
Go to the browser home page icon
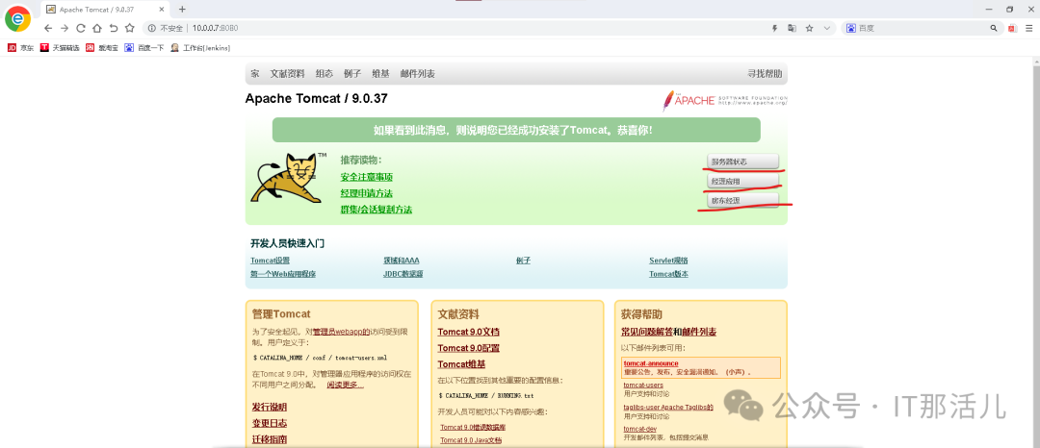(x=97, y=29)
